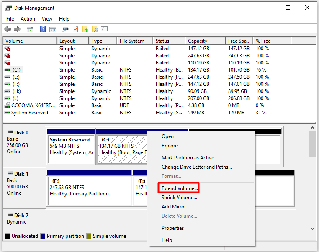Click the blue Primary partition legend swatch
The width and height of the screenshot is (319, 252).
pyautogui.click(x=43, y=236)
